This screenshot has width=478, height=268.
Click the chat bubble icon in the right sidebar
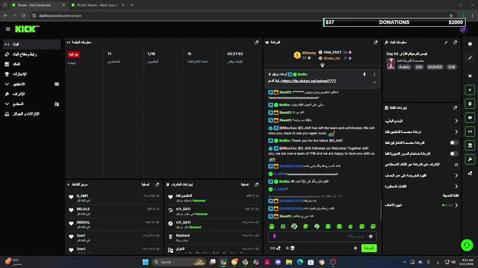[470, 118]
